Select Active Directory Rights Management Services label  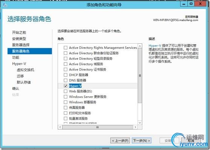(103, 48)
